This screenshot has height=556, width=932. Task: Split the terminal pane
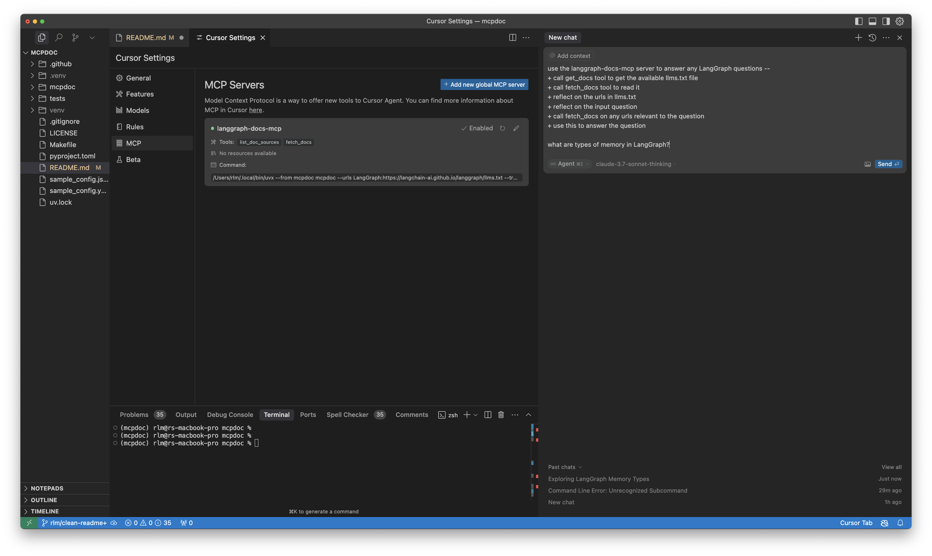point(487,415)
